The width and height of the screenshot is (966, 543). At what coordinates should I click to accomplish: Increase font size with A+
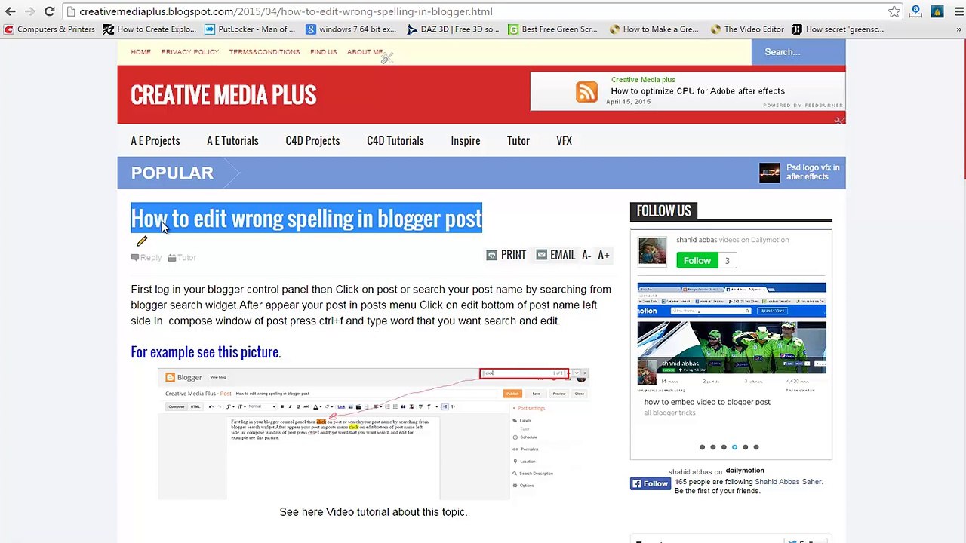tap(603, 256)
